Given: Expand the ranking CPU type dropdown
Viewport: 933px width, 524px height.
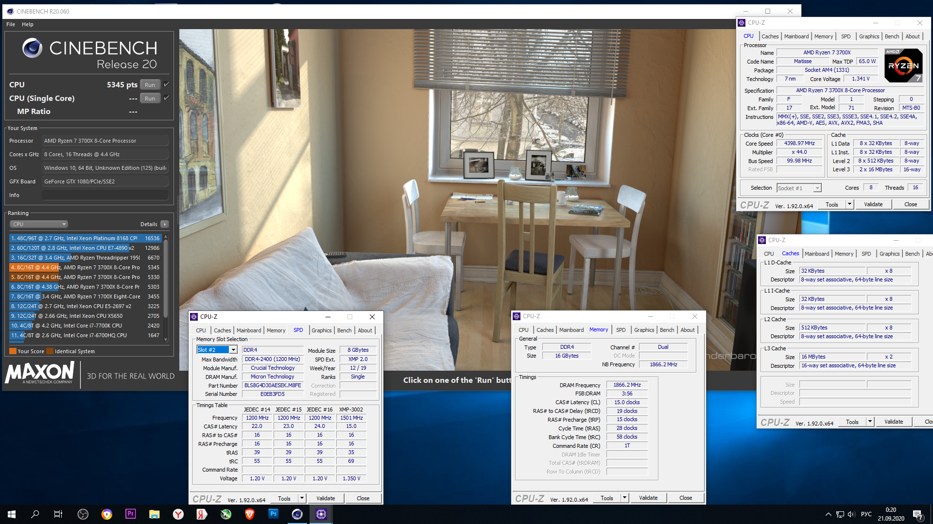Looking at the screenshot, I should (39, 224).
